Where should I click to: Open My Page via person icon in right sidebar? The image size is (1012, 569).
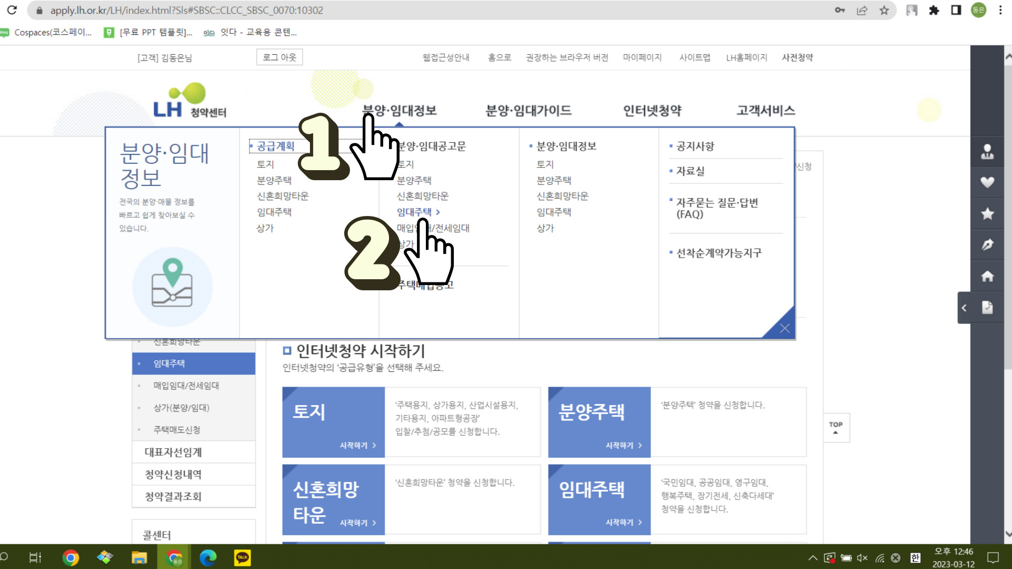pos(988,152)
